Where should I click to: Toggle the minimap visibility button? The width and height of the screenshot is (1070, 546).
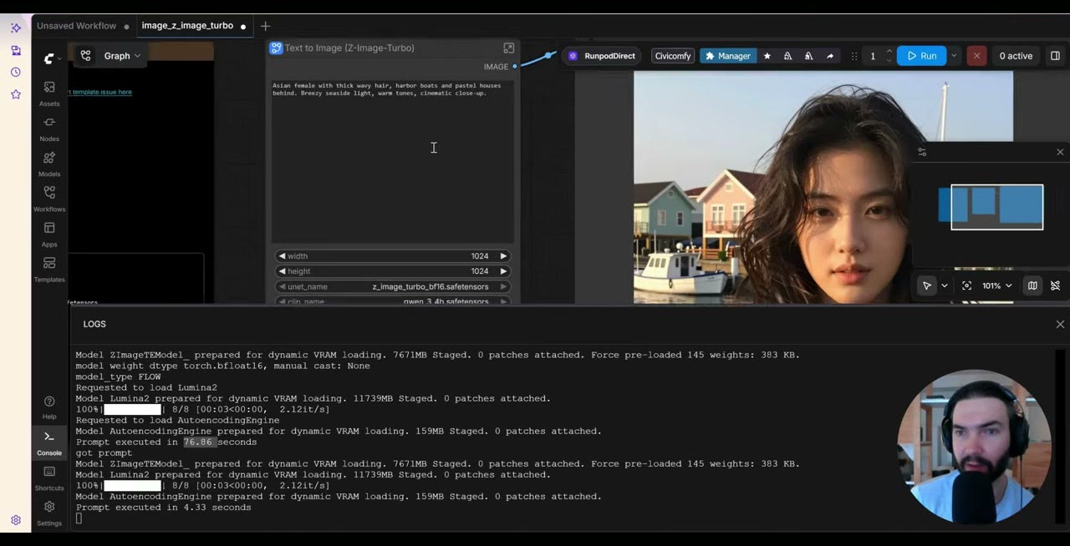point(1032,286)
